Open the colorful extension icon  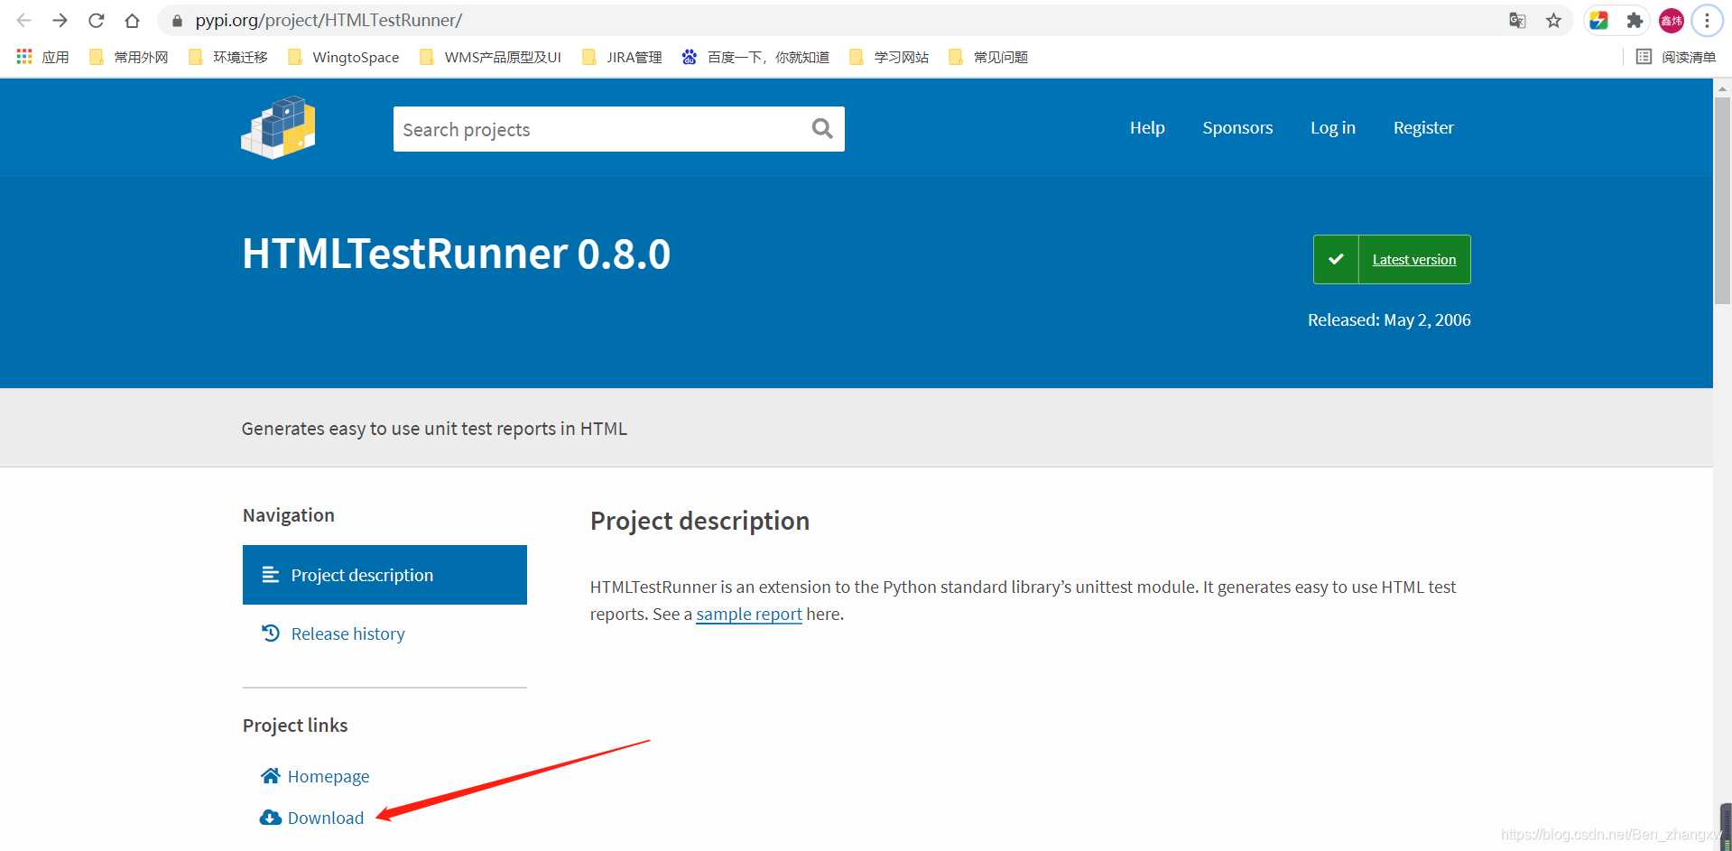pyautogui.click(x=1598, y=20)
